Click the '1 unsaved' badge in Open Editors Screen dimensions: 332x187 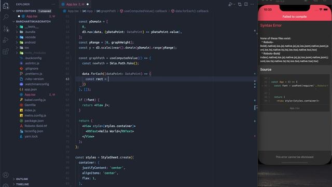(45, 11)
